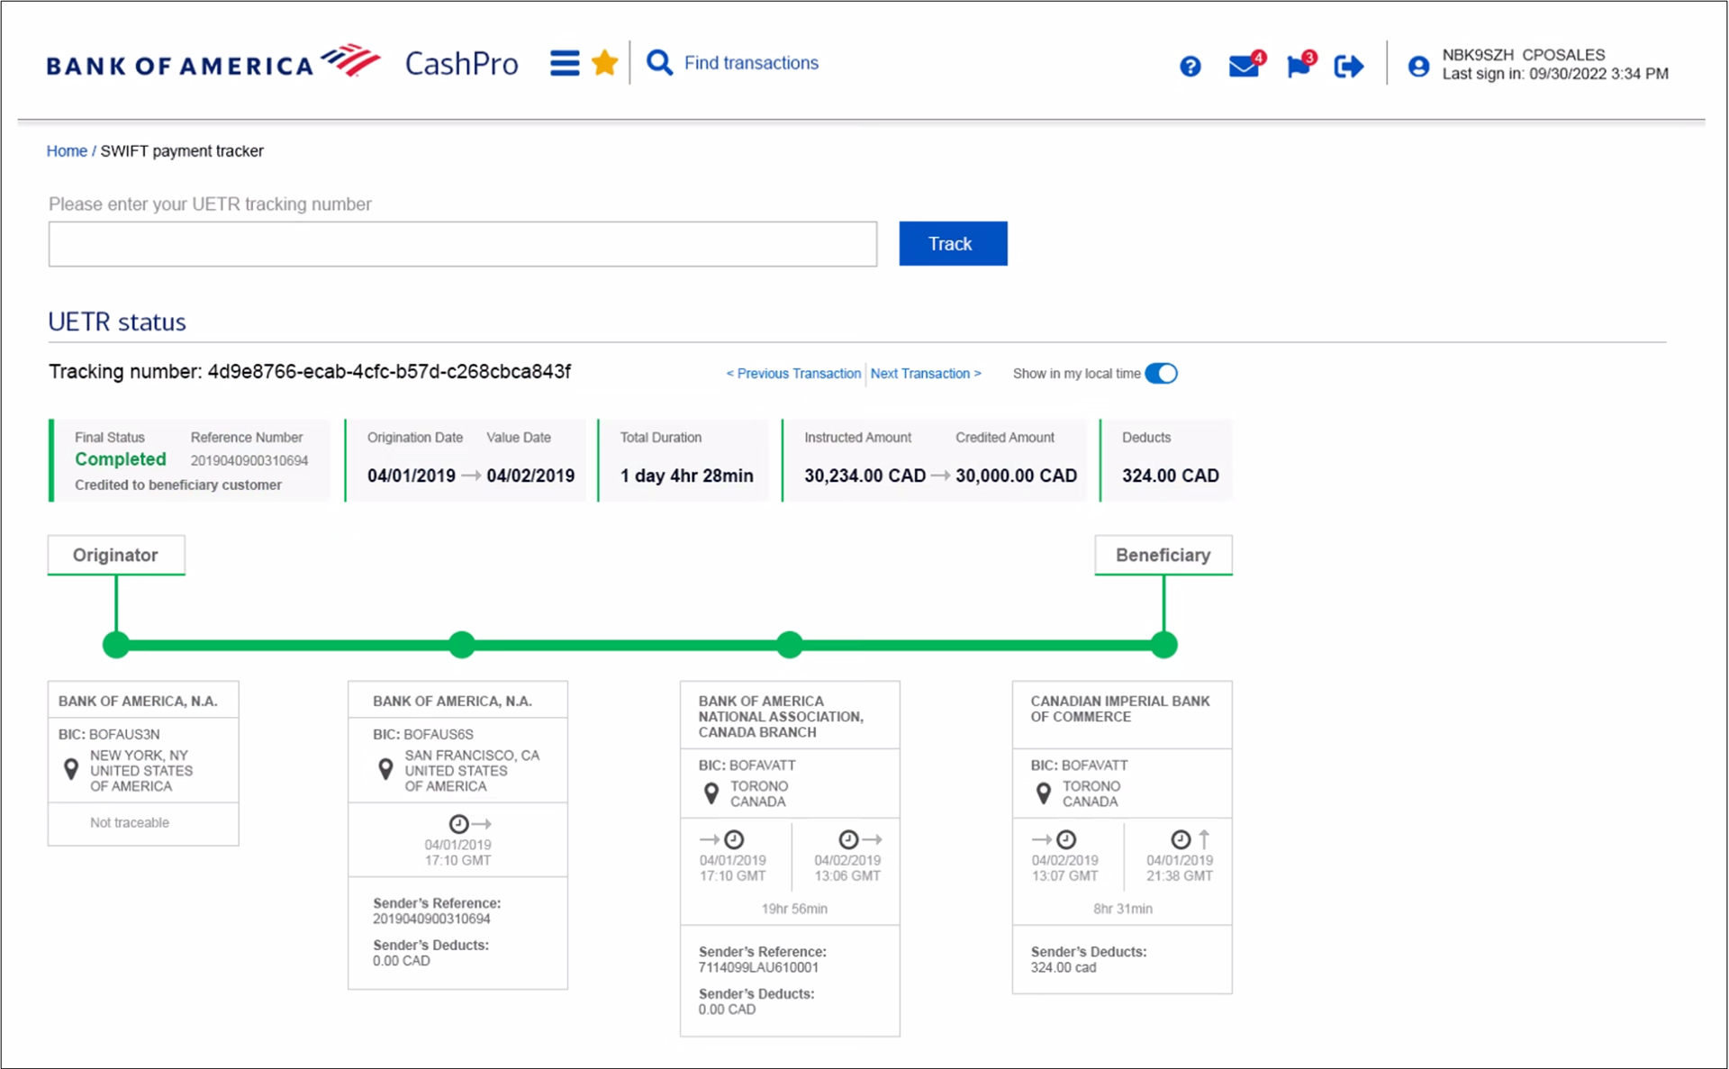The image size is (1729, 1069).
Task: Click reference number 2019040900310694 in status box
Action: (x=249, y=460)
